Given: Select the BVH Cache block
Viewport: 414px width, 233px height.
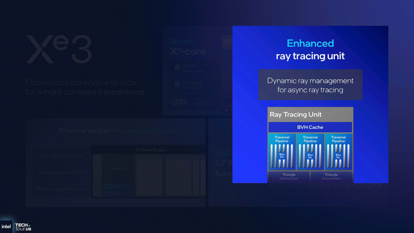Looking at the screenshot, I should click(310, 127).
